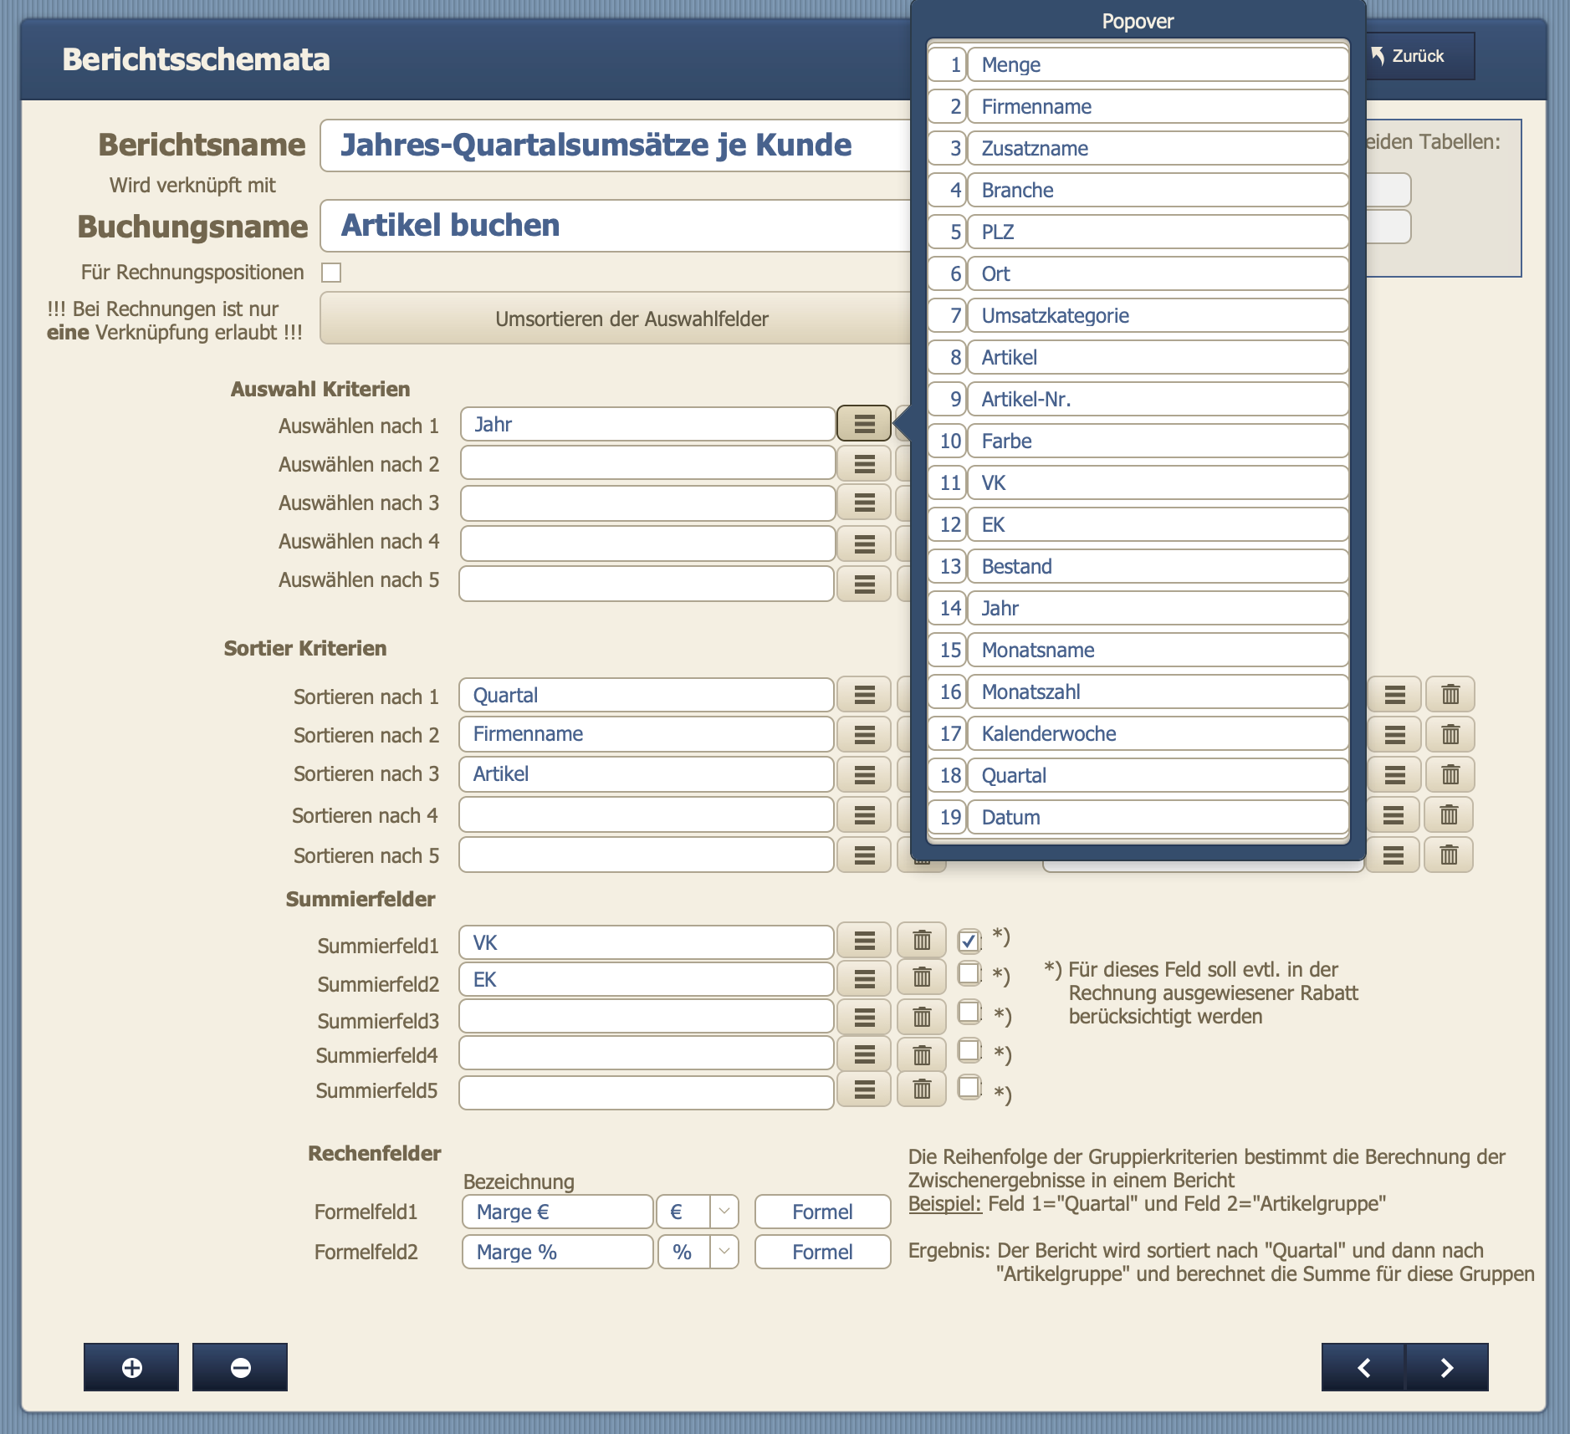Select Umsatzkategorie from popover list

point(1157,315)
